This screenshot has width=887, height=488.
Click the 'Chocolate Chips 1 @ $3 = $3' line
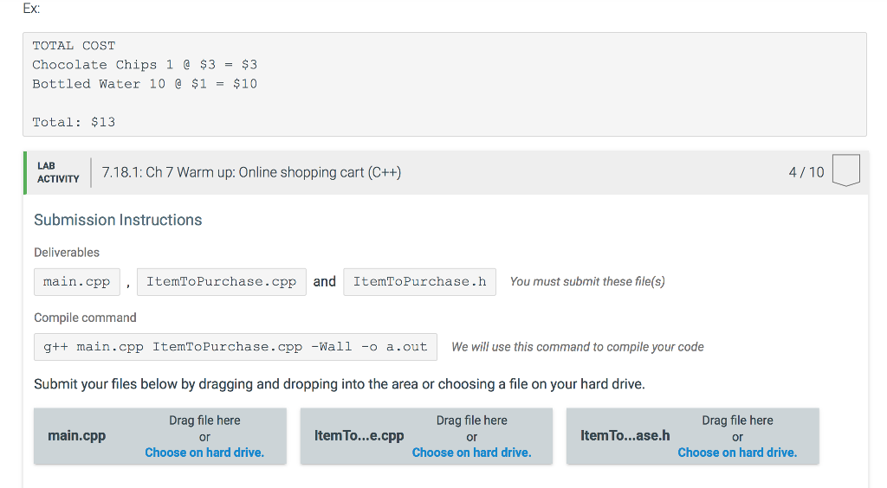click(x=145, y=65)
